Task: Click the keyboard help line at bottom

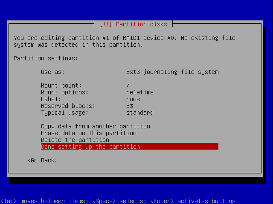Action: 118,201
